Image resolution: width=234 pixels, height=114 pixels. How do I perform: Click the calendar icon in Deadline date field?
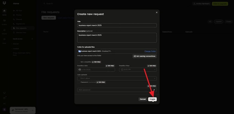(80, 70)
